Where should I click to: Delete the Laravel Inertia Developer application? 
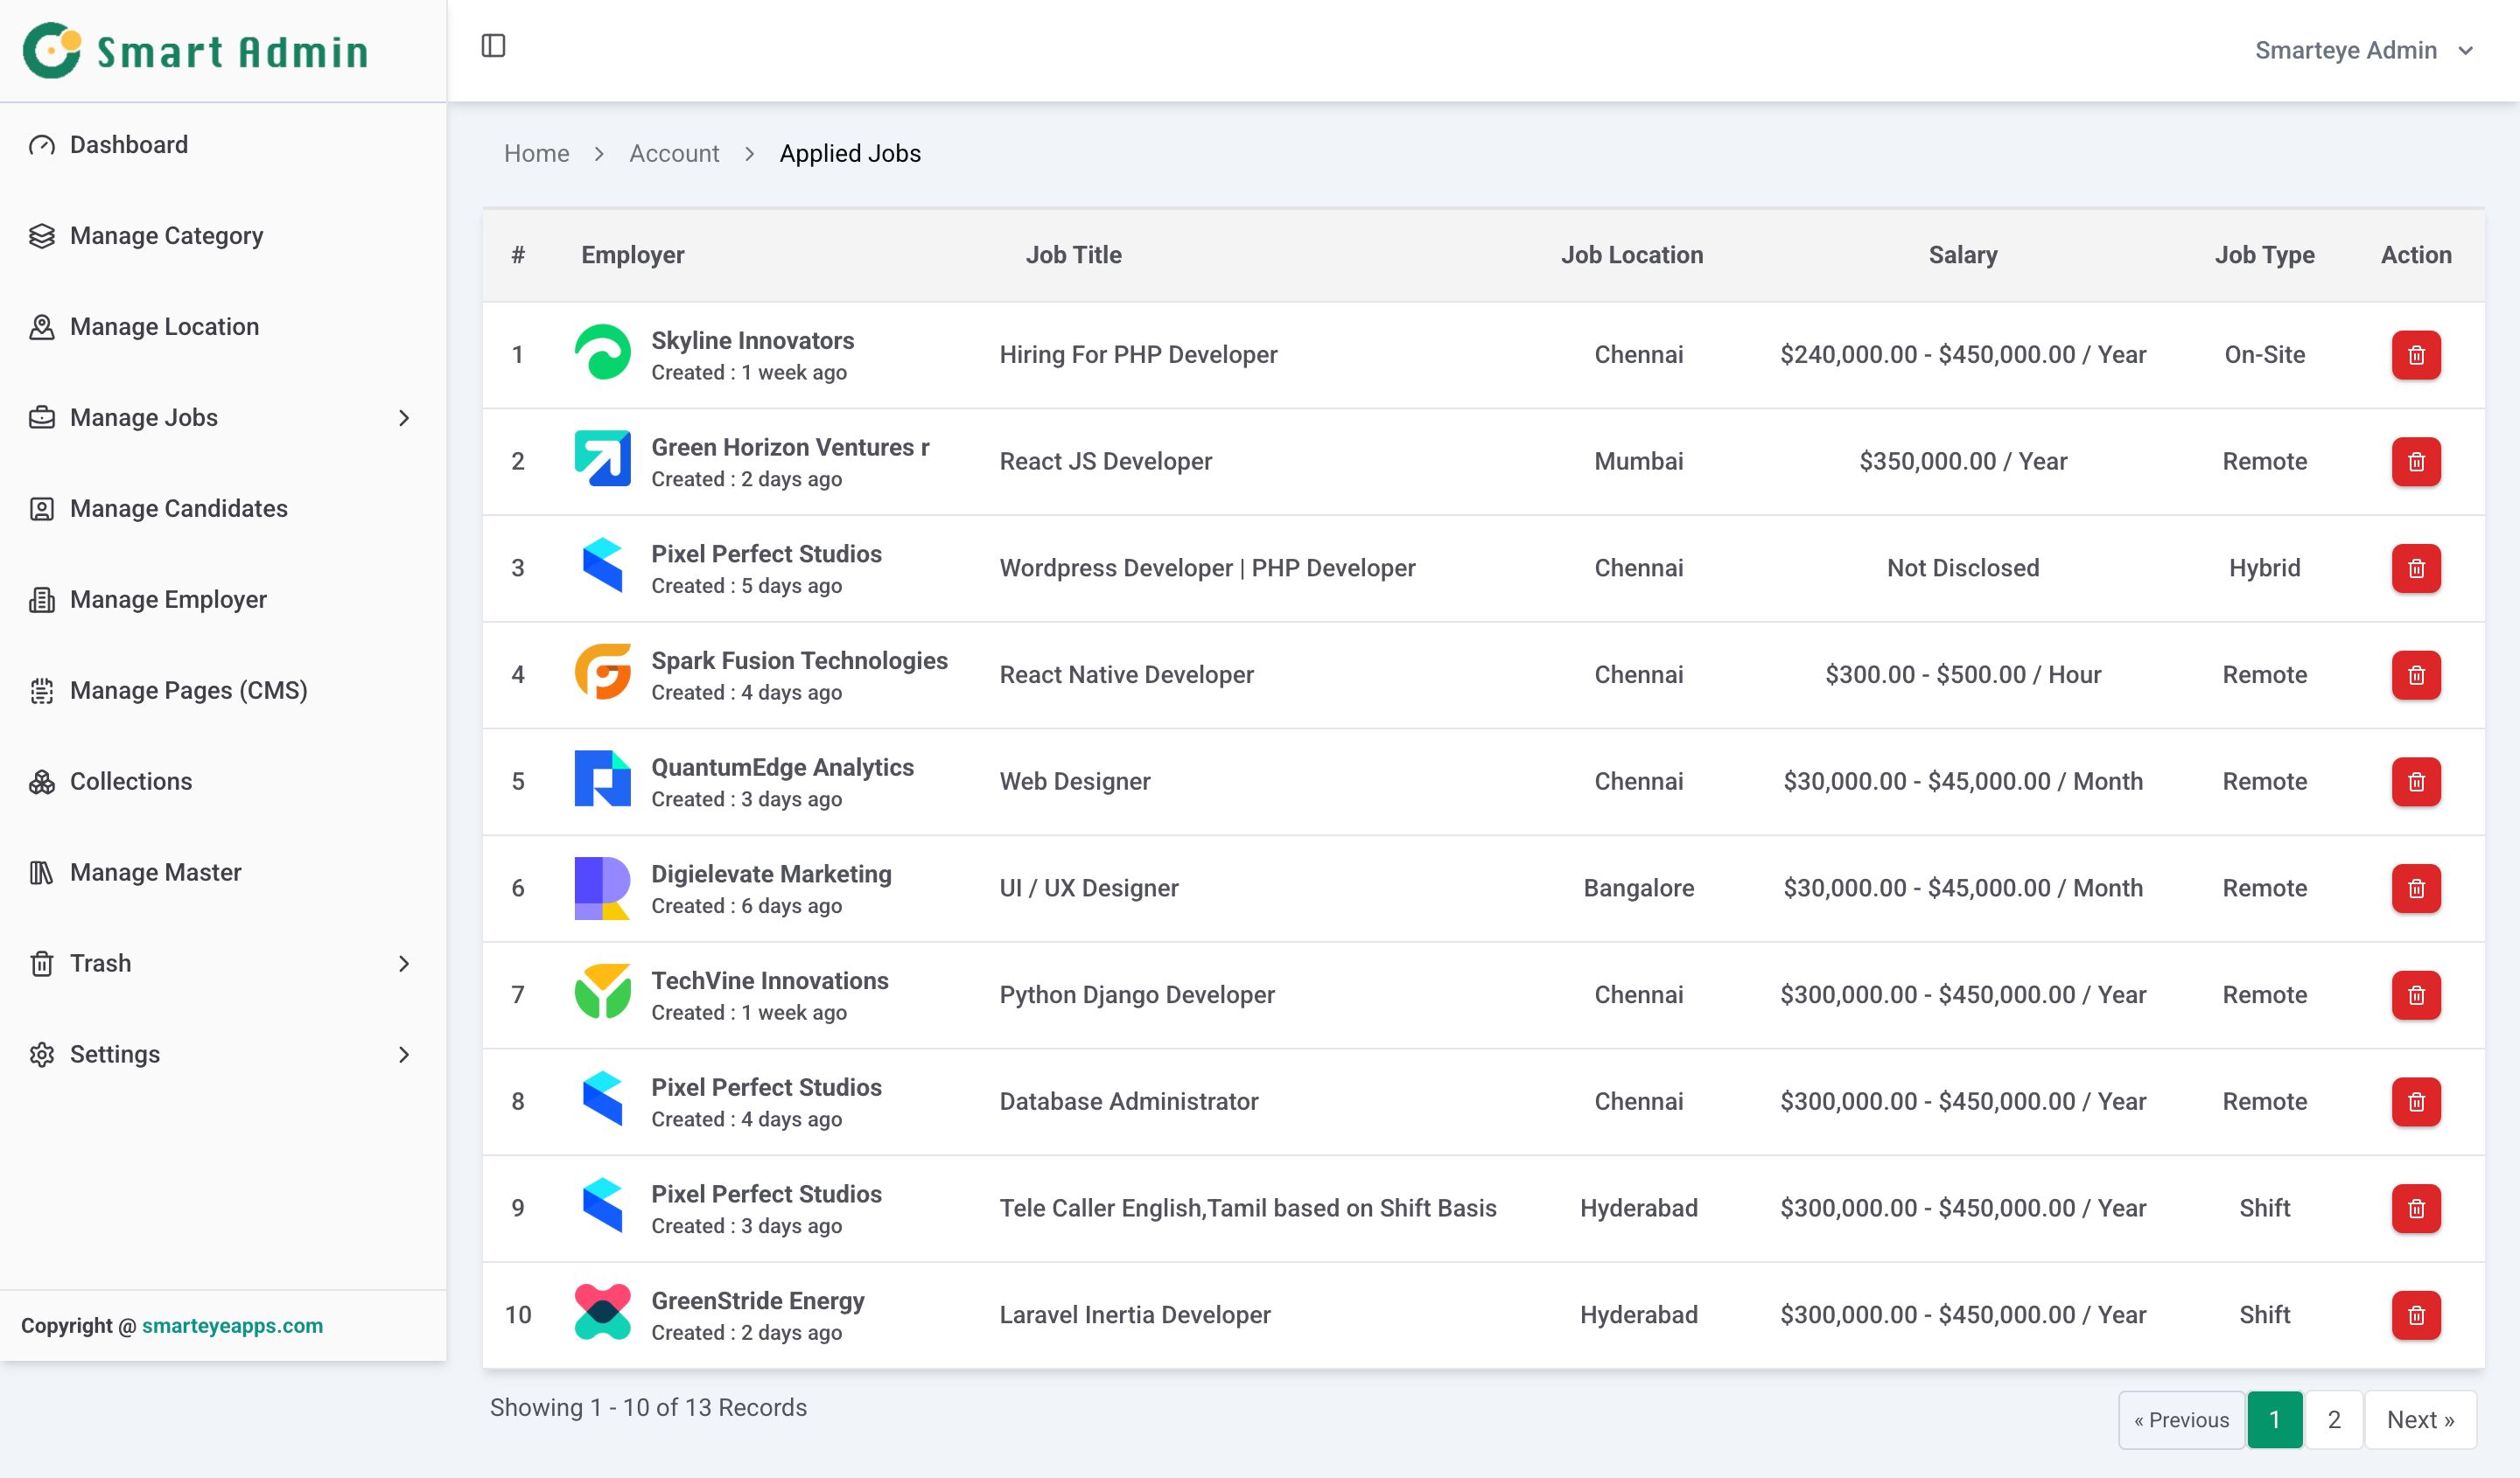pyautogui.click(x=2415, y=1315)
